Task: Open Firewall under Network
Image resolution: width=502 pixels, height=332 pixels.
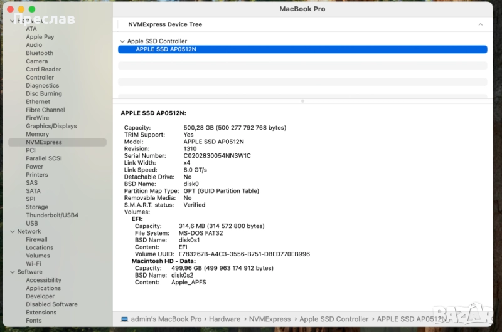Action: click(36, 239)
